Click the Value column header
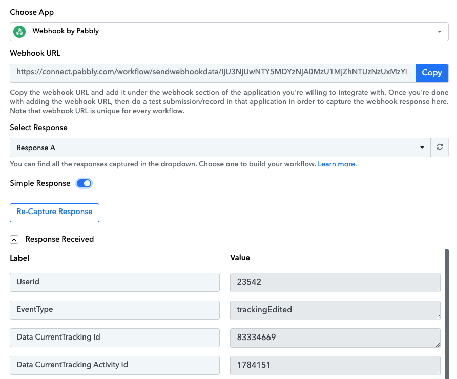 coord(240,258)
